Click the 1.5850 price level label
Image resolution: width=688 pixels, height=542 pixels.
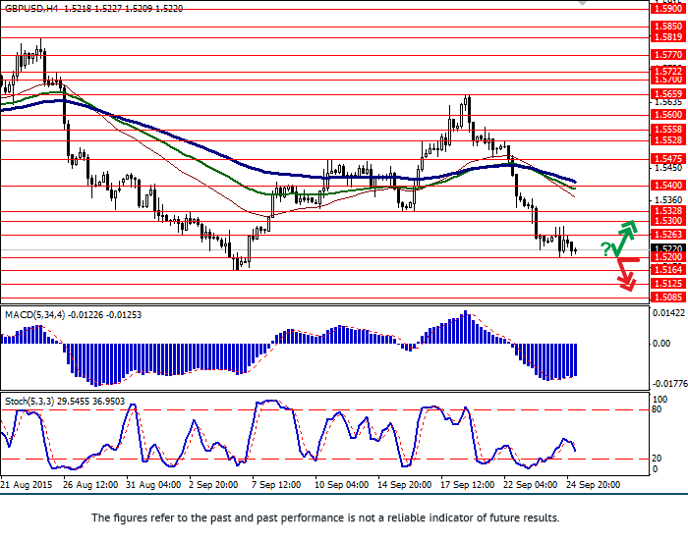668,27
